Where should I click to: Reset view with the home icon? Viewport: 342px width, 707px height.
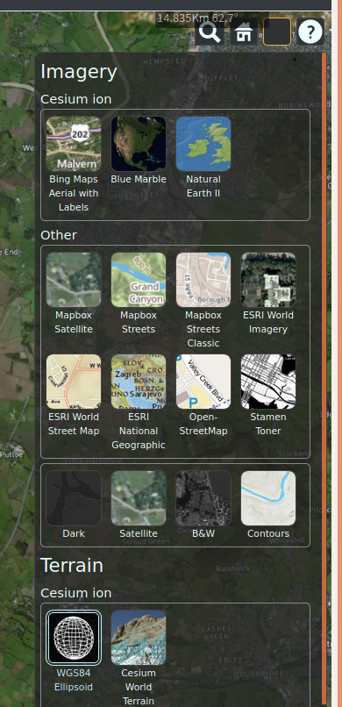tap(244, 32)
